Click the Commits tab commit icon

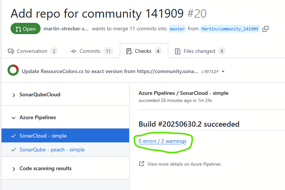[74, 51]
